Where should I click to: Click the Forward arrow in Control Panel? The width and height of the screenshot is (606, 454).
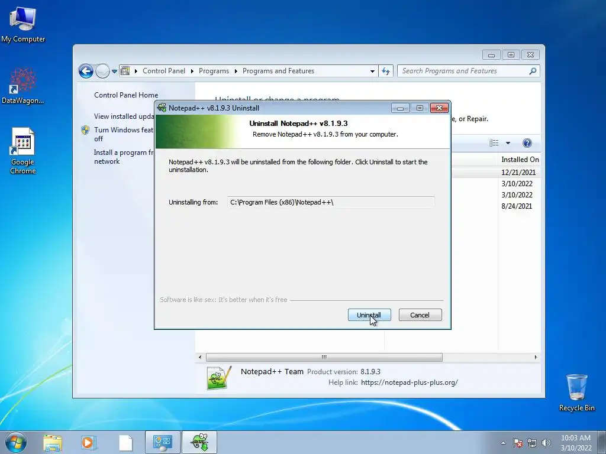102,71
